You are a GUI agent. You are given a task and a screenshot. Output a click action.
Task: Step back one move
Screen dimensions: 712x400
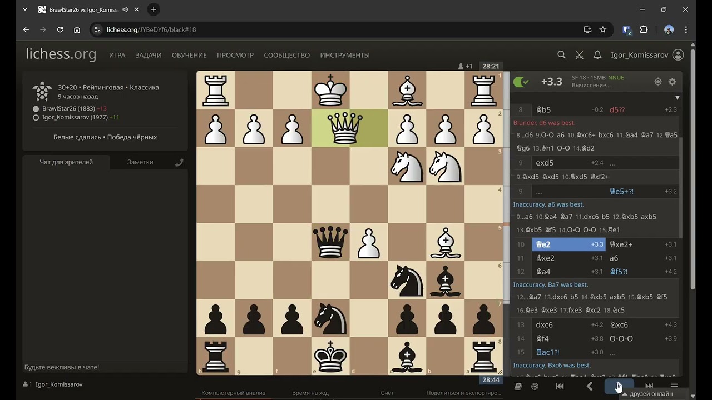coord(590,386)
